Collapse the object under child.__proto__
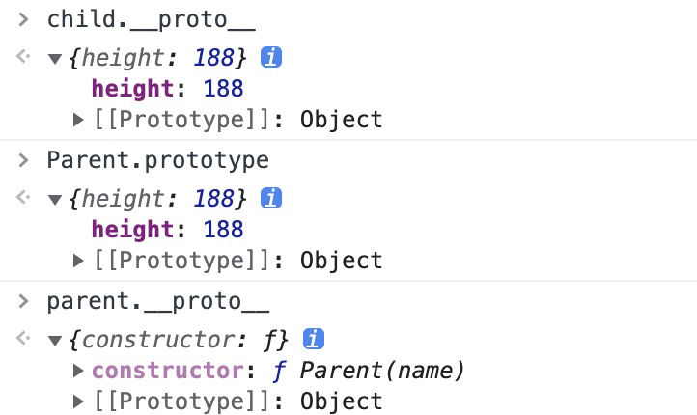 point(55,59)
